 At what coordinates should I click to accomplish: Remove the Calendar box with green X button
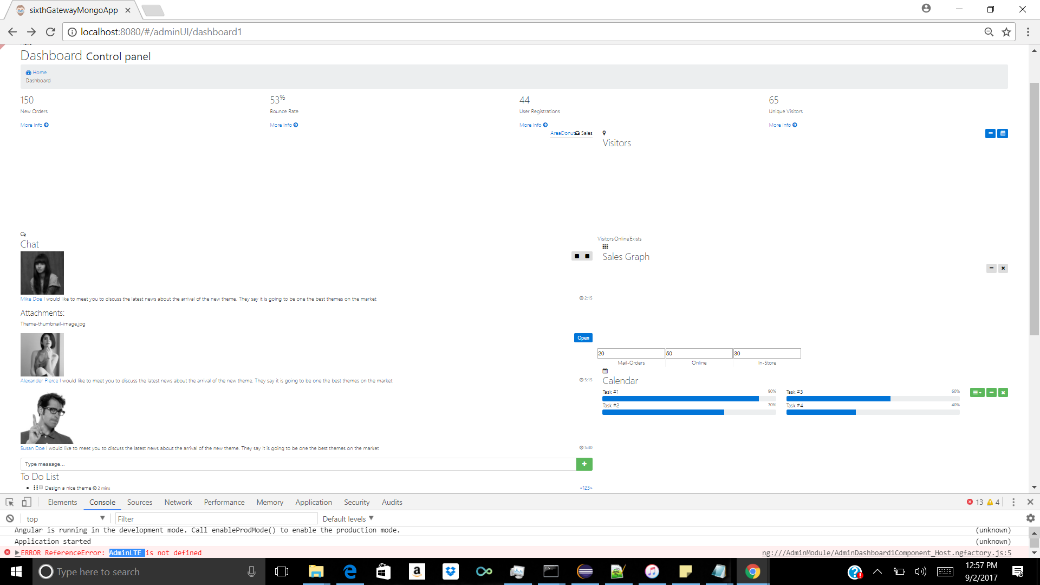pos(1003,393)
